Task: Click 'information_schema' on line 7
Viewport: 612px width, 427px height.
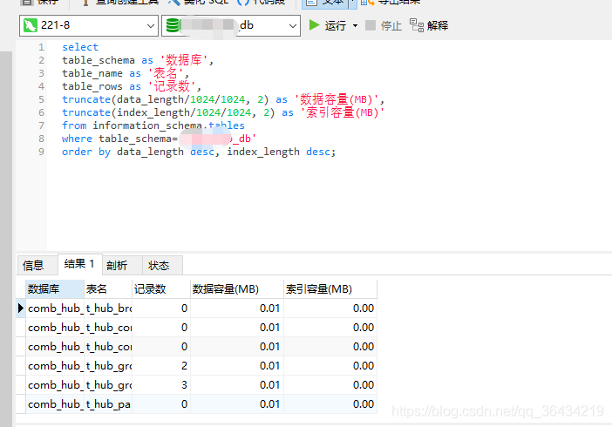Action: tap(147, 125)
